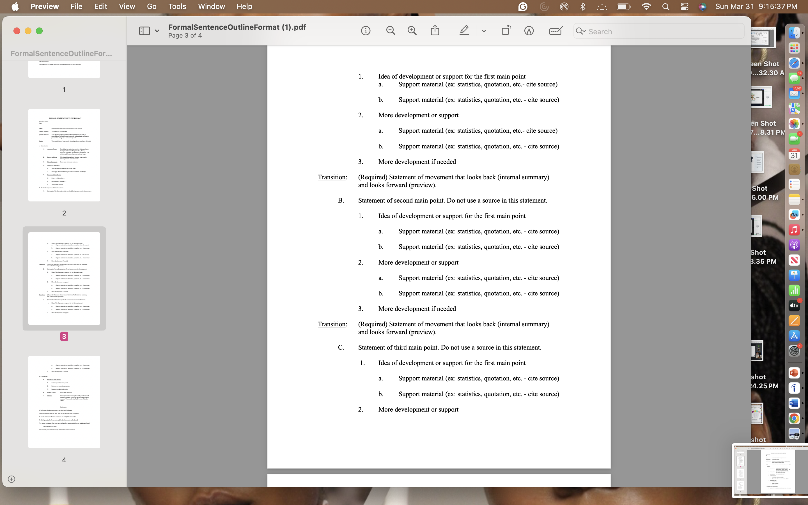Open the Help menu in the menu bar
The image size is (808, 505).
coord(244,6)
